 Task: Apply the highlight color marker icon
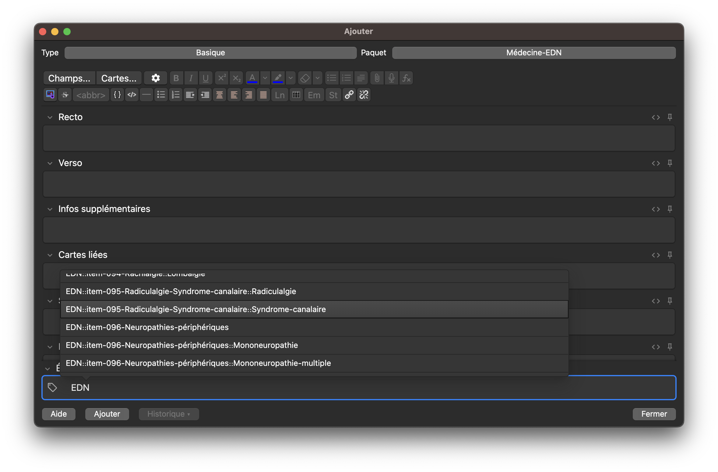pyautogui.click(x=278, y=78)
